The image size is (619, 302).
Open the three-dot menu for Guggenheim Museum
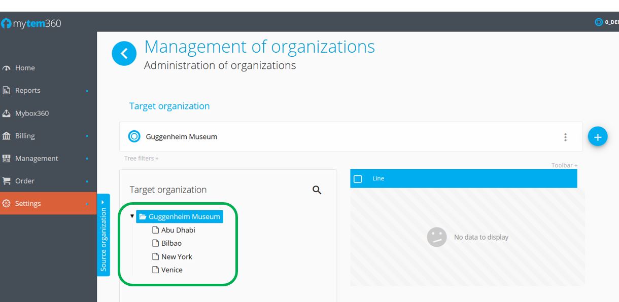click(565, 137)
